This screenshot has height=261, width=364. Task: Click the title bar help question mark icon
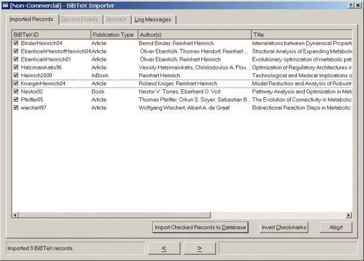tap(351, 5)
